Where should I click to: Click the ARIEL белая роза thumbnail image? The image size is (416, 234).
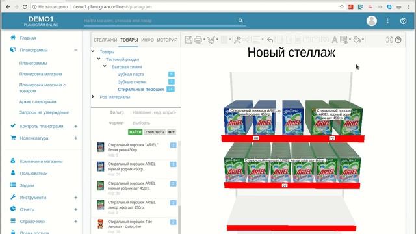[101, 147]
